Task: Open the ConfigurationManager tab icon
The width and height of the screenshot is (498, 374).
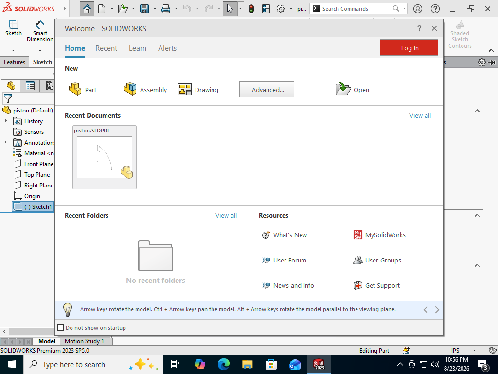Action: pos(49,86)
